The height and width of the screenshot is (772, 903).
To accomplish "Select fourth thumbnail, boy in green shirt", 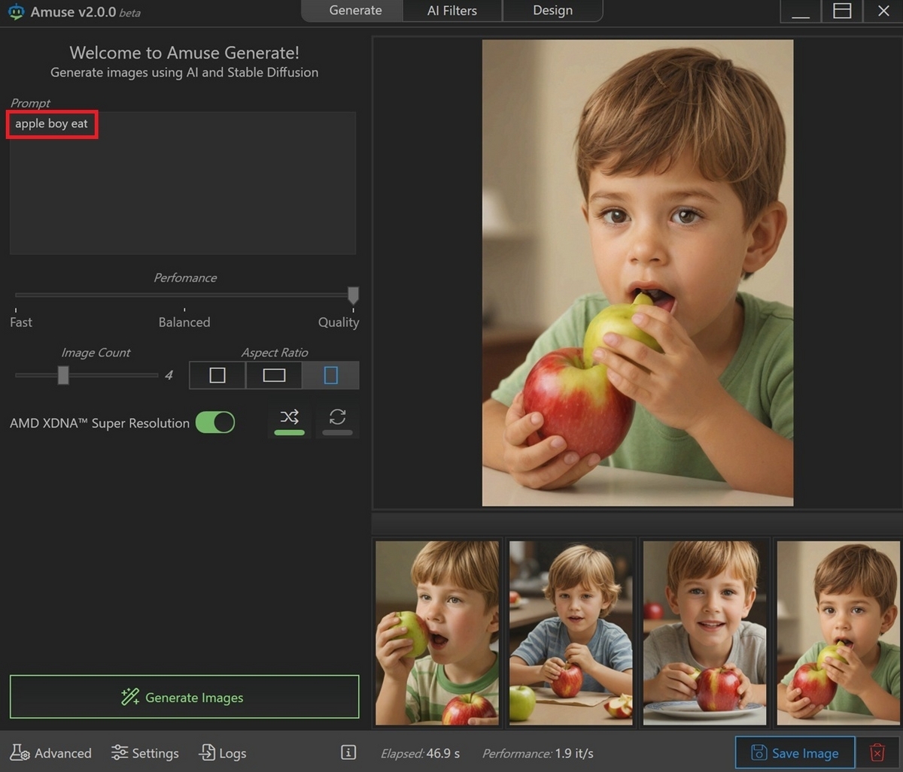I will pyautogui.click(x=838, y=633).
